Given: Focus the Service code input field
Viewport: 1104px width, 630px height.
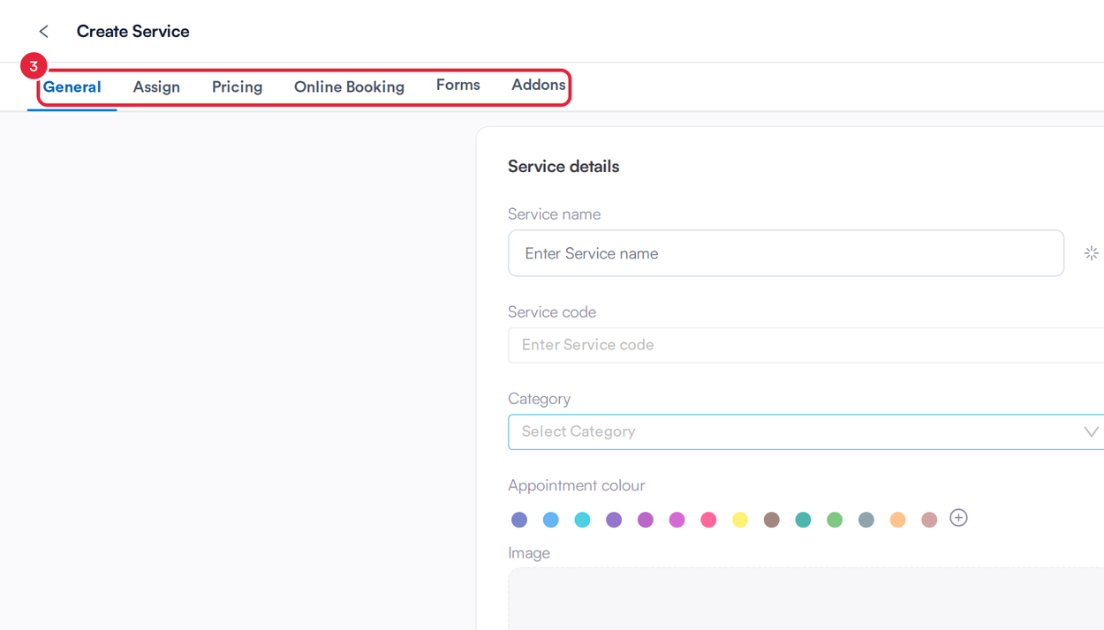Looking at the screenshot, I should click(x=805, y=345).
